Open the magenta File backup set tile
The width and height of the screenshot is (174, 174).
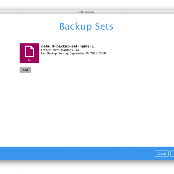point(29,53)
